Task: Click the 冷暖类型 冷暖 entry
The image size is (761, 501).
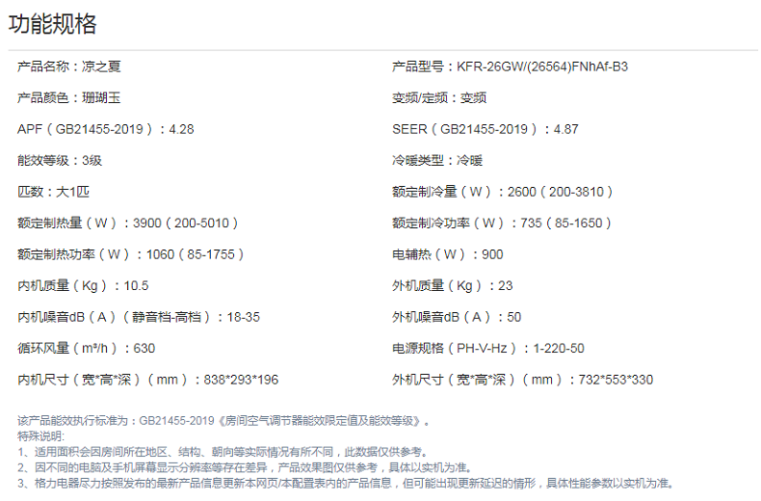Action: point(437,160)
